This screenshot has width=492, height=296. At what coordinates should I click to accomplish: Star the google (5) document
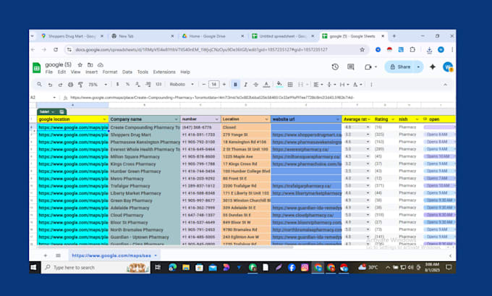pyautogui.click(x=80, y=64)
